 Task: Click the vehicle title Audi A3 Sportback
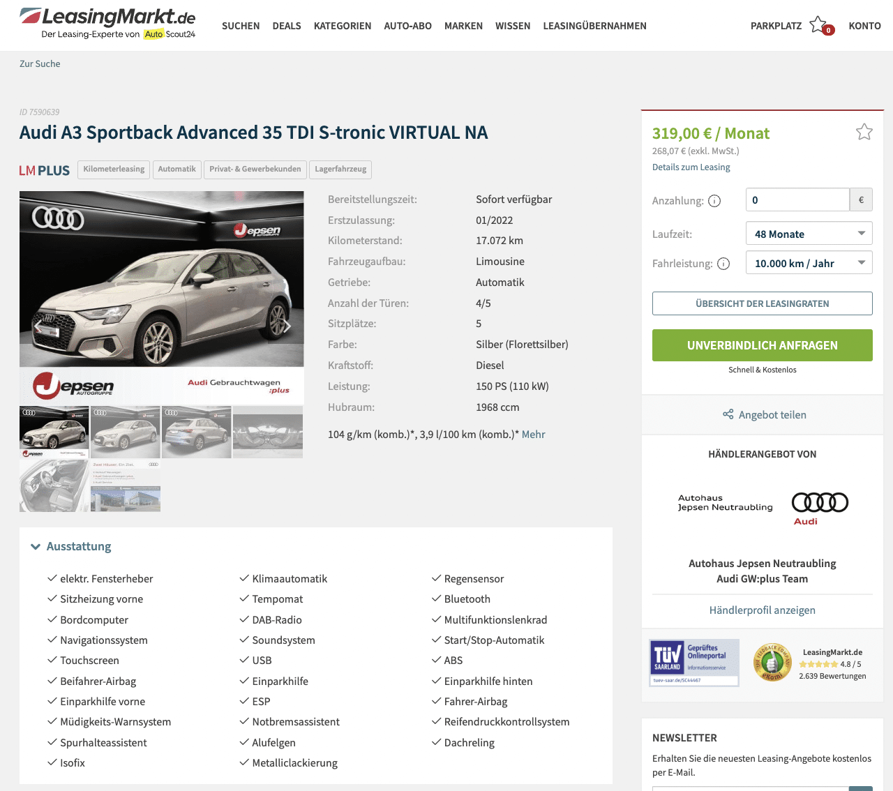coord(254,133)
